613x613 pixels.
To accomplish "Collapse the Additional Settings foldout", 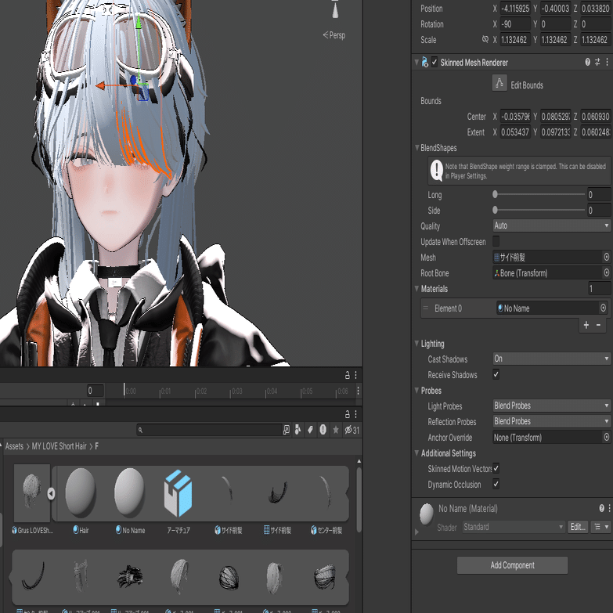I will (x=416, y=453).
